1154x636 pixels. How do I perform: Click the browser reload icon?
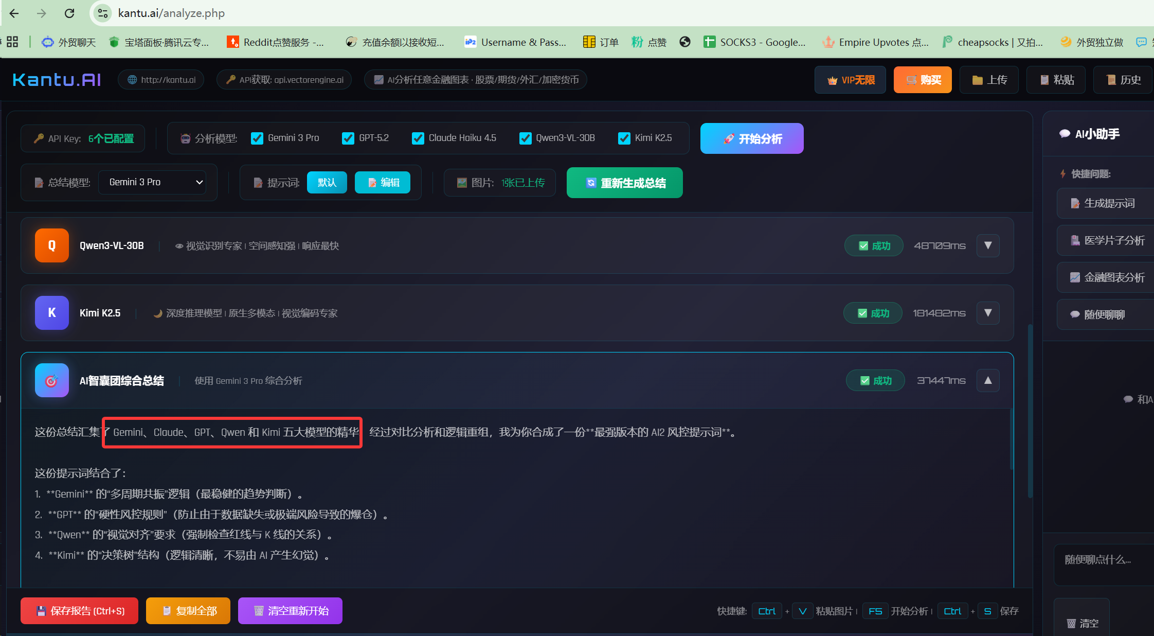[x=69, y=13]
